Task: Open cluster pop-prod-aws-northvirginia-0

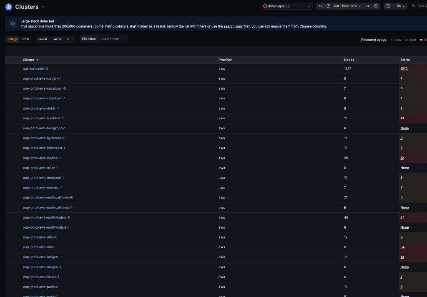Action: (47, 217)
